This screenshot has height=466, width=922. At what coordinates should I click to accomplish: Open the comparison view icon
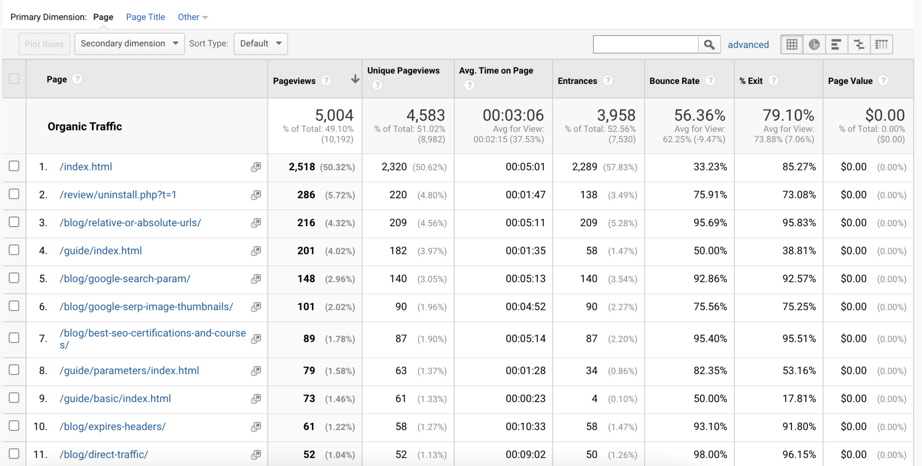click(x=859, y=44)
